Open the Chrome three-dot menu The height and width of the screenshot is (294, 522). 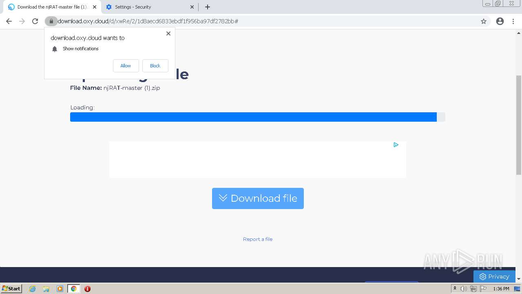(x=513, y=21)
